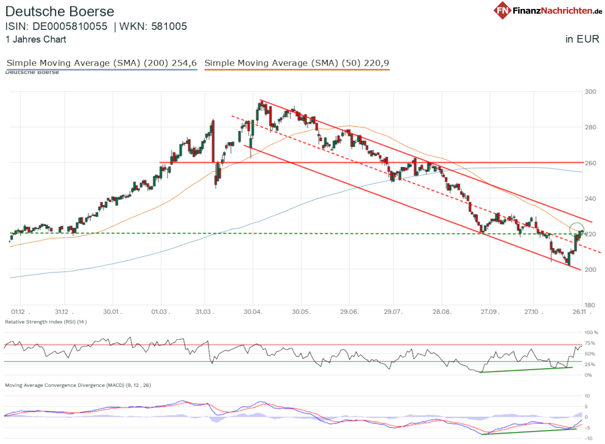
Task: Toggle the Deutsche Boerse series label
Action: coord(32,72)
